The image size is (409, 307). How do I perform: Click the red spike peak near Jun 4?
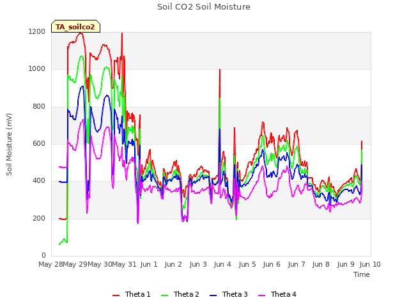(220, 70)
